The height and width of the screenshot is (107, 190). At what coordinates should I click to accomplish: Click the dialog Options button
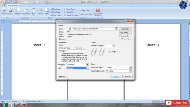63,77
